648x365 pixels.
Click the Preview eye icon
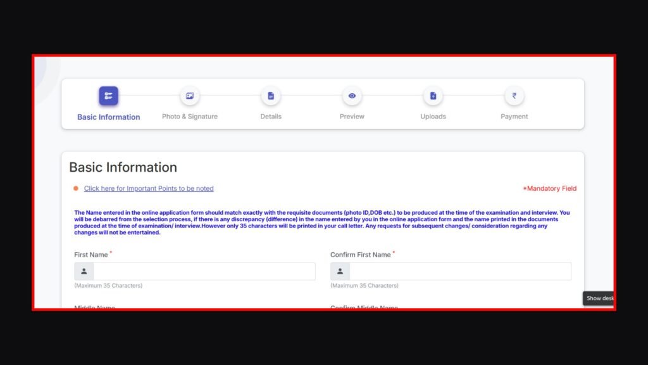click(x=352, y=96)
